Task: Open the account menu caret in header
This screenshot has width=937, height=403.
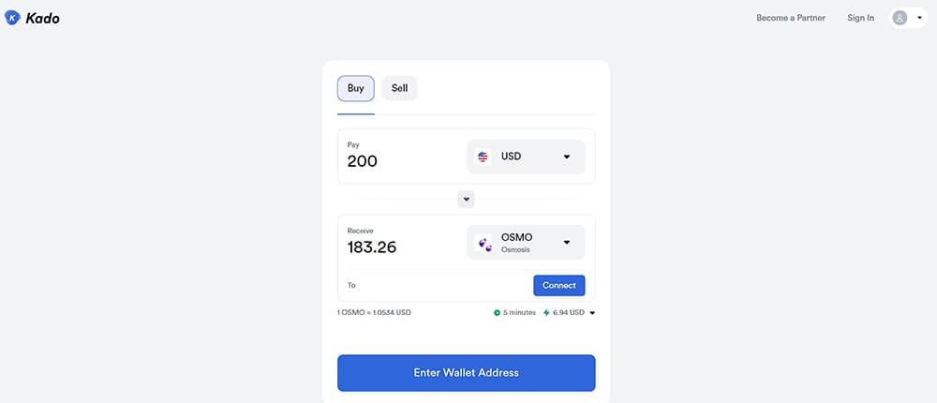Action: (x=919, y=18)
